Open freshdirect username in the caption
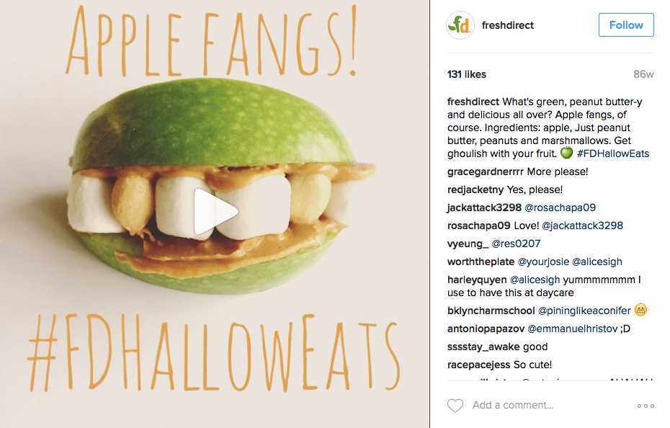This screenshot has height=428, width=670. point(473,102)
